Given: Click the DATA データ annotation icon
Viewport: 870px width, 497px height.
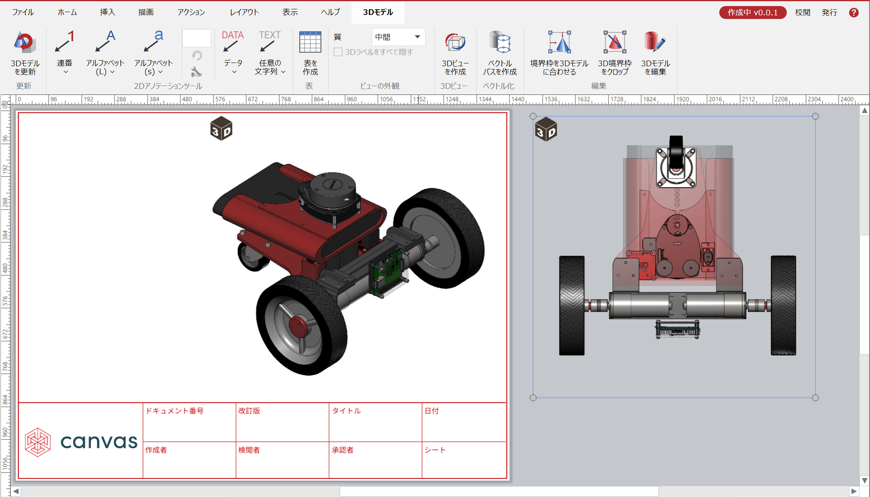Looking at the screenshot, I should 233,42.
